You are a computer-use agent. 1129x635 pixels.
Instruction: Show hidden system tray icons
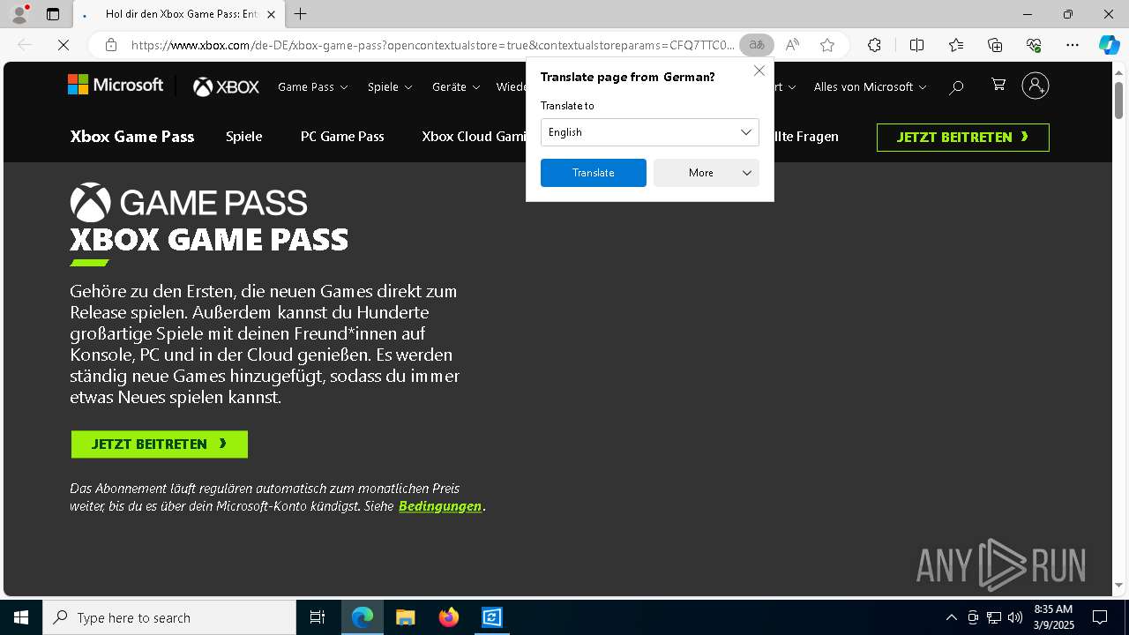click(952, 617)
